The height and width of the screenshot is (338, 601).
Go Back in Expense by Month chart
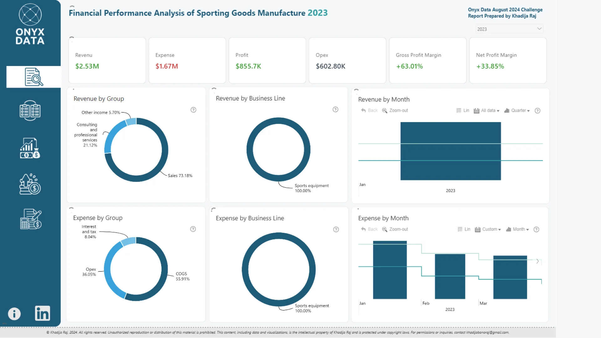369,229
